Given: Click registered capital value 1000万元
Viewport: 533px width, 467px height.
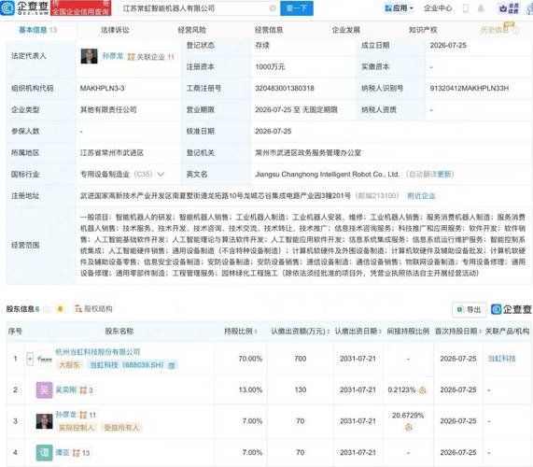Looking at the screenshot, I should click(x=270, y=67).
